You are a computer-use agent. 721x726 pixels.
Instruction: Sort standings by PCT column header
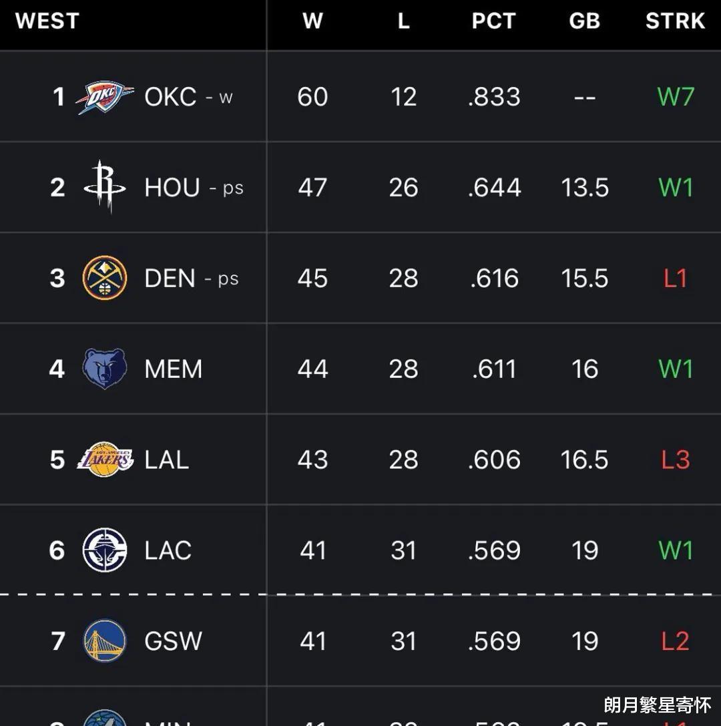(x=494, y=21)
